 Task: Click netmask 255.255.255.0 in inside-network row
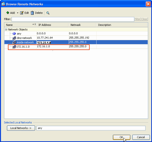[78, 42]
